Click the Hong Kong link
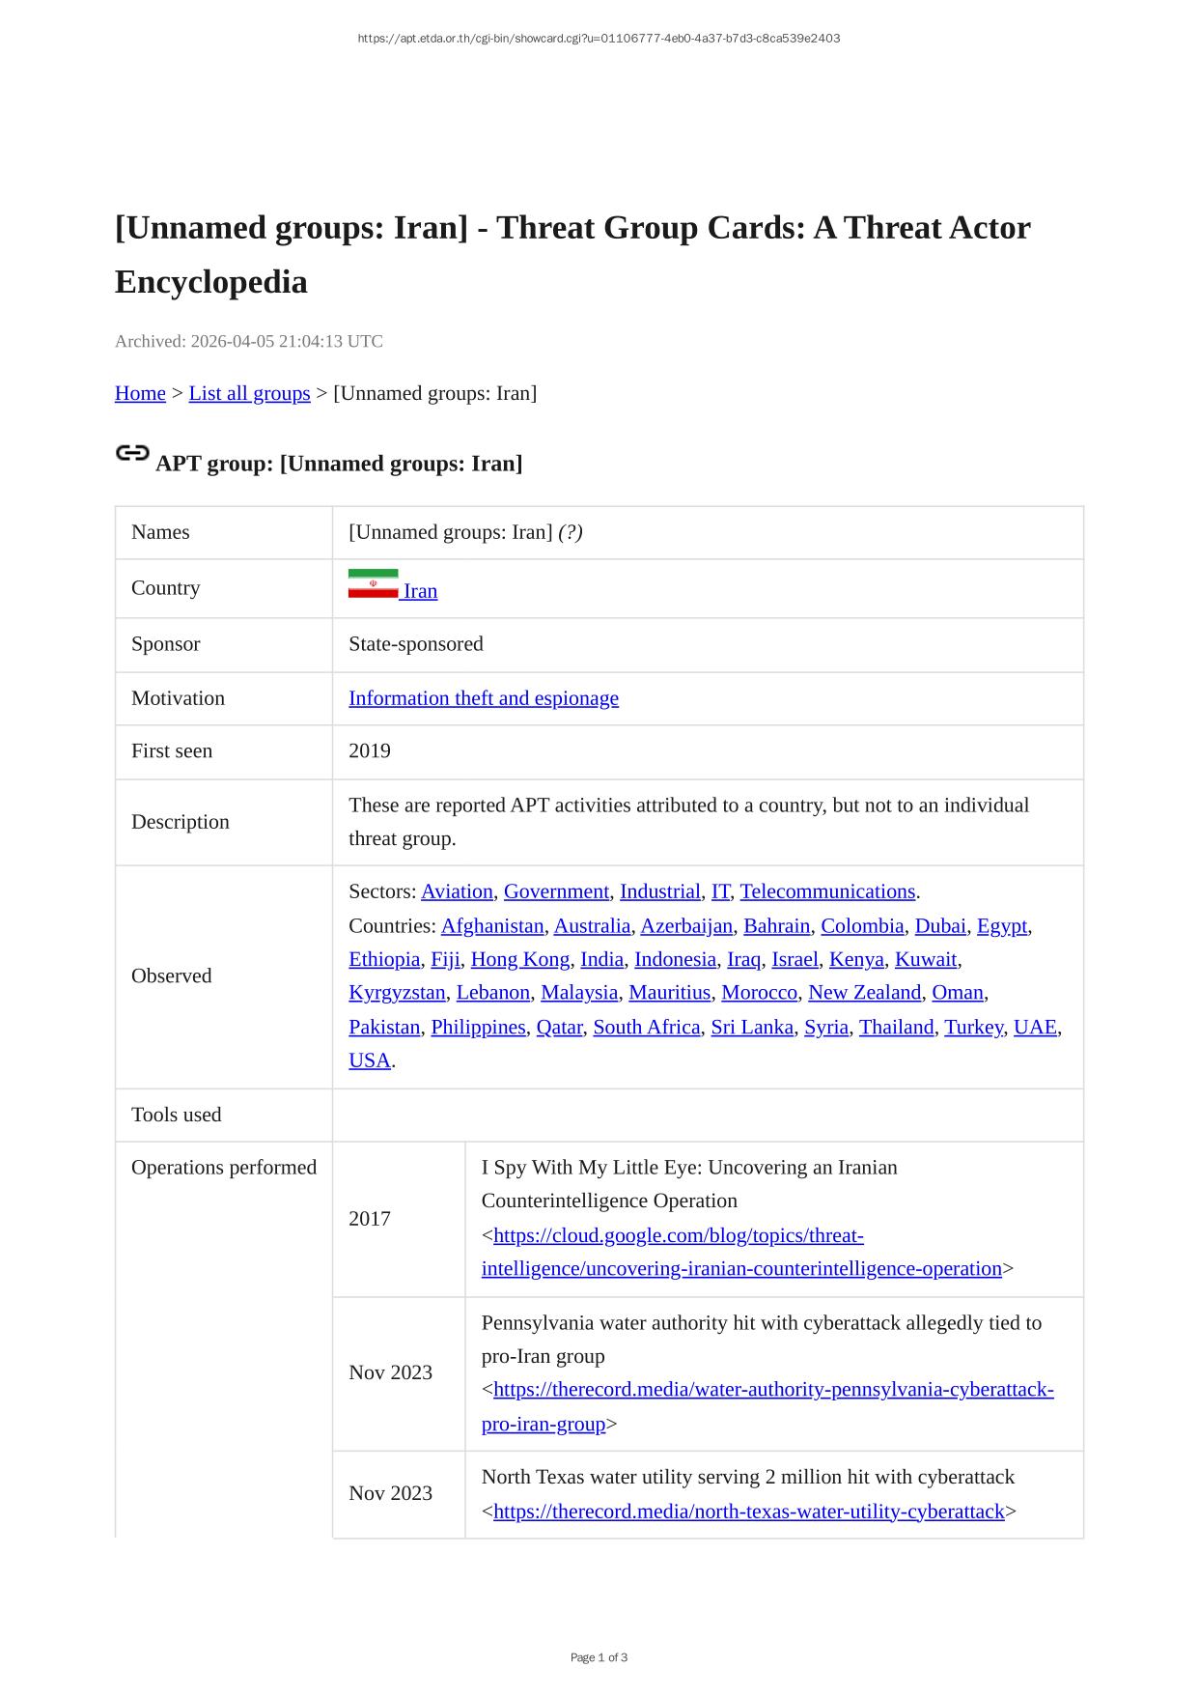Viewport: 1199px width, 1696px height. tap(519, 959)
